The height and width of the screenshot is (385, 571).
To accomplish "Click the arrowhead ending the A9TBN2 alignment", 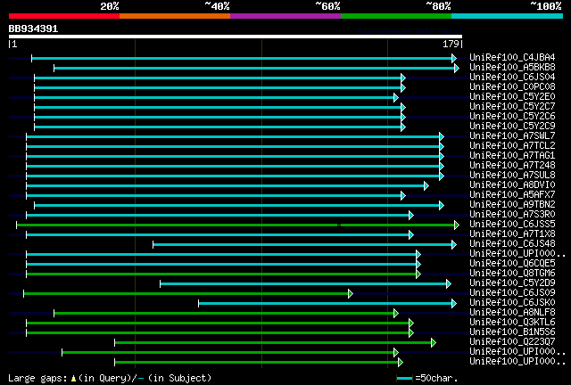I will (442, 206).
